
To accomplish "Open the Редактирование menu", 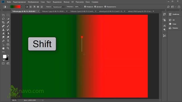I will click(19, 2).
